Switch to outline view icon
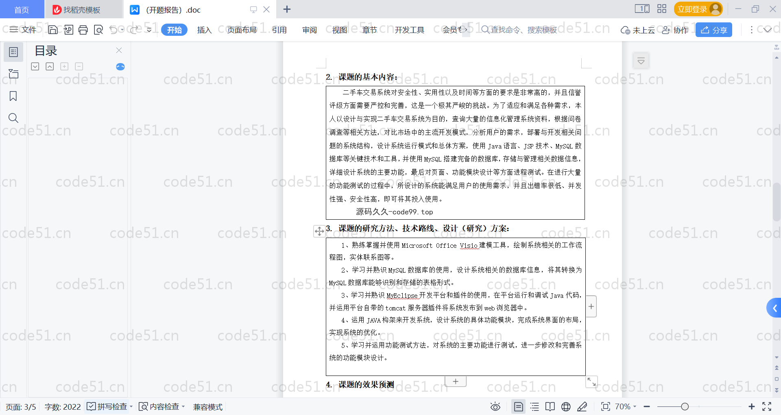The width and height of the screenshot is (781, 415). point(534,406)
